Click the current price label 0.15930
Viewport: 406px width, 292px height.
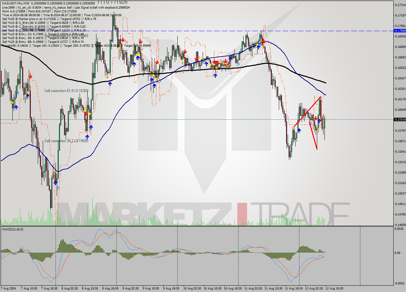(x=399, y=120)
